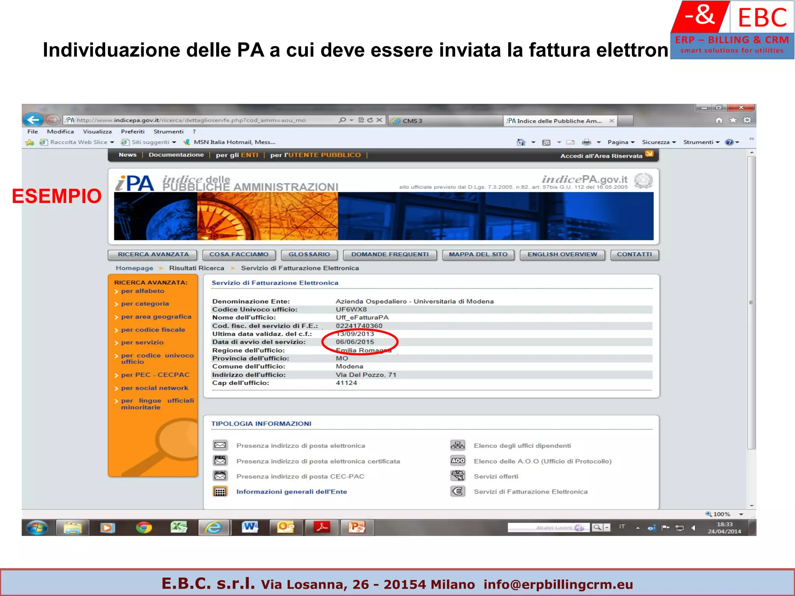Click the scrollbar down arrow
The width and height of the screenshot is (795, 596).
click(x=752, y=506)
